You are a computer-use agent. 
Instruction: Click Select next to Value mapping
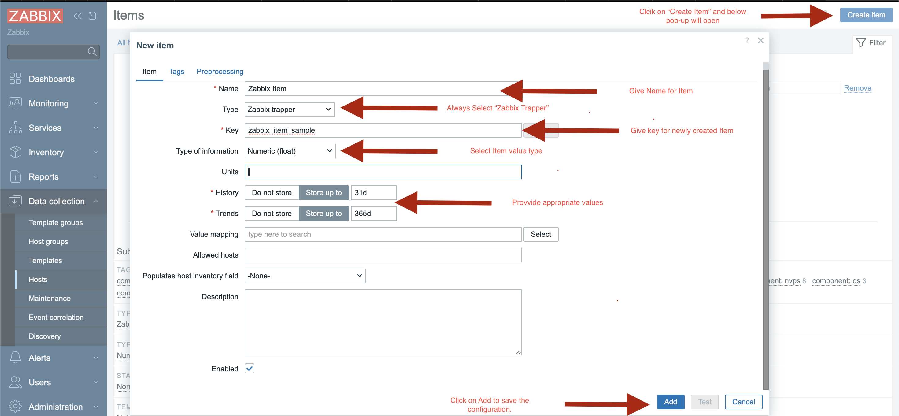click(x=541, y=234)
